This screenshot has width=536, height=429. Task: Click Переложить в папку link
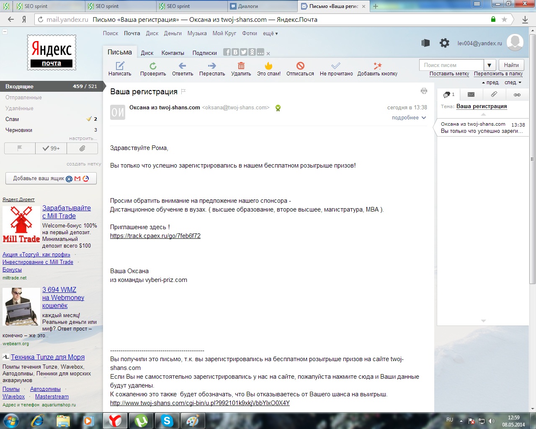(x=498, y=74)
